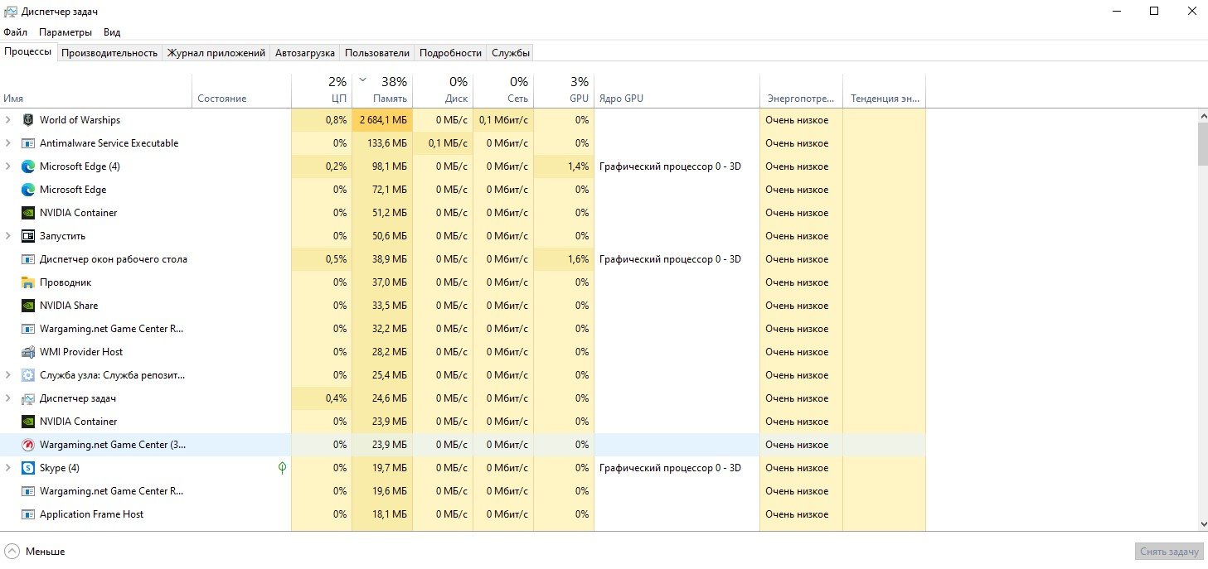Open the Пользователи tab
1208x569 pixels.
[x=377, y=52]
